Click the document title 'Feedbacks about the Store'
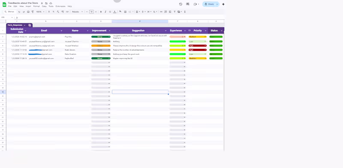This screenshot has height=168, width=343. pos(23,3)
